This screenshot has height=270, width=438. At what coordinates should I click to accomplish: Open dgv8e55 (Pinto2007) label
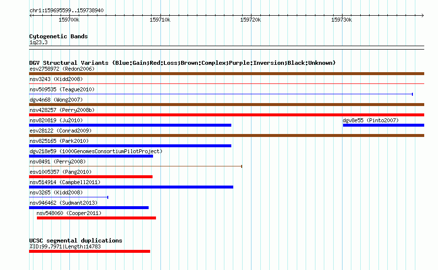[x=371, y=120]
